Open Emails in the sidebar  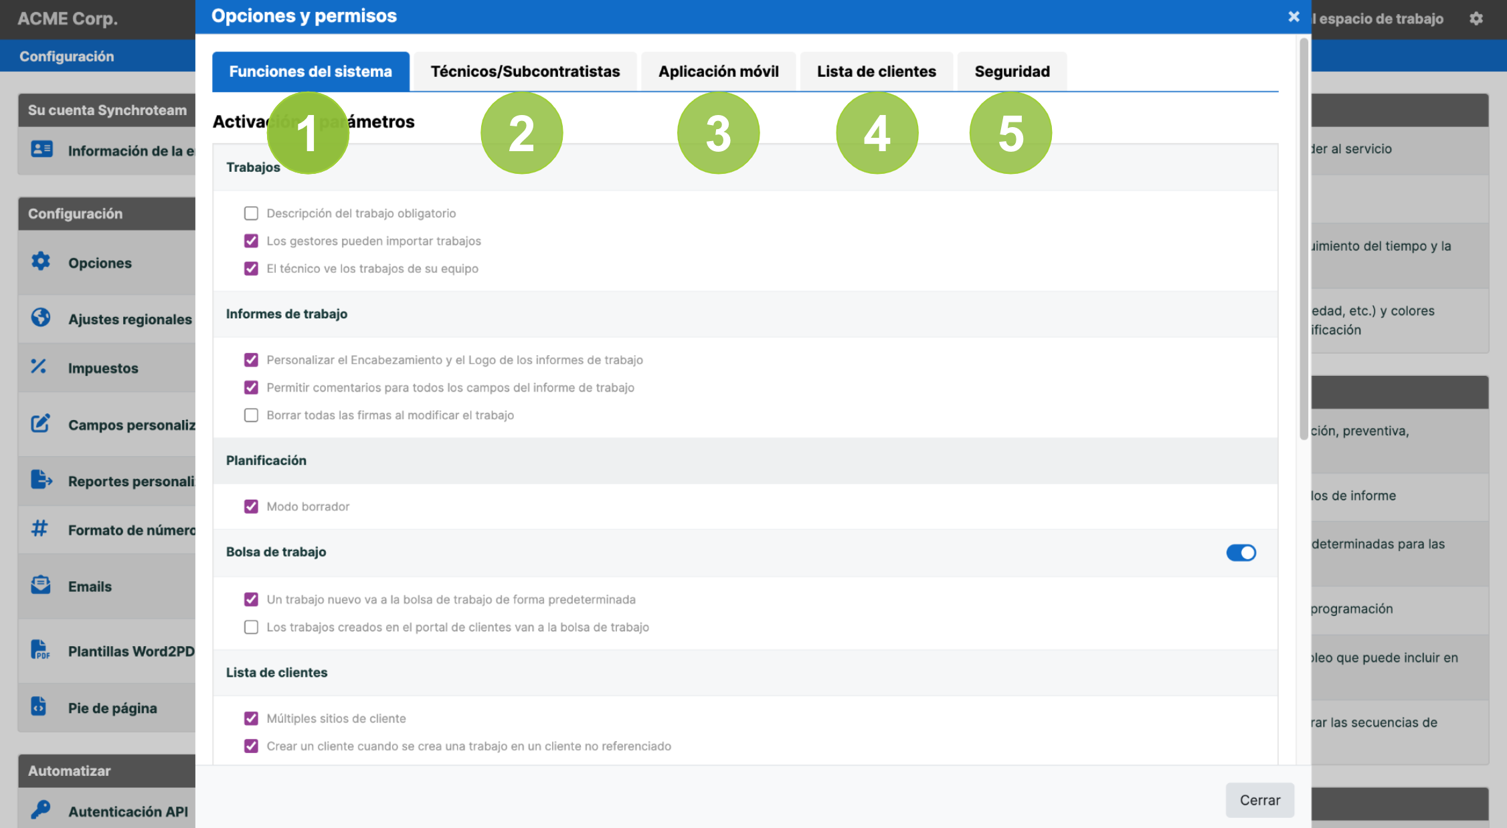click(x=90, y=587)
